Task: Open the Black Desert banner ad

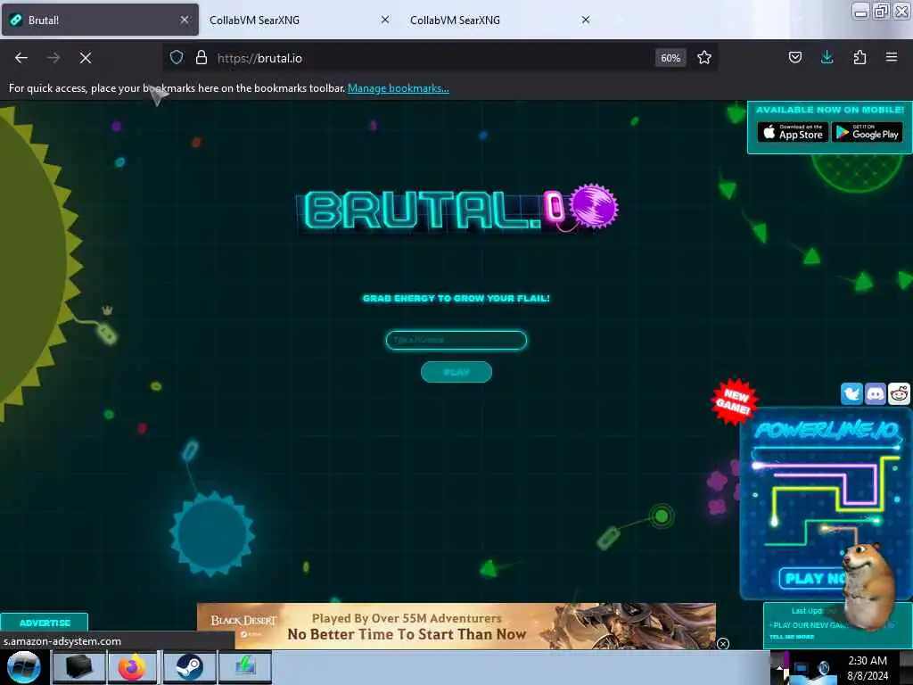Action: (x=456, y=626)
